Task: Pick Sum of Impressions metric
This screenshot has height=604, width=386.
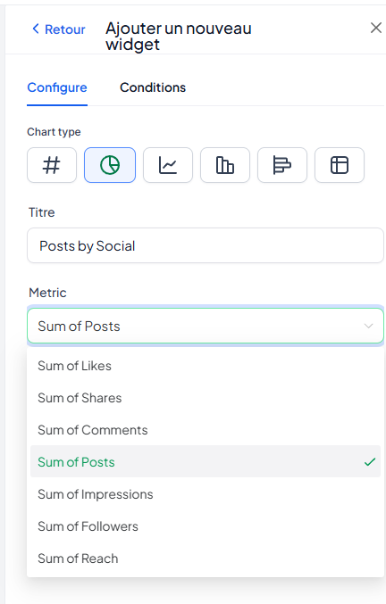Action: coord(206,494)
